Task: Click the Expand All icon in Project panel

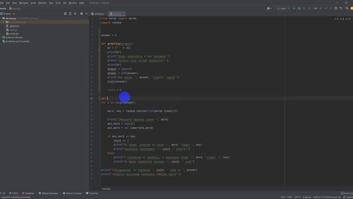Action: [x=70, y=14]
